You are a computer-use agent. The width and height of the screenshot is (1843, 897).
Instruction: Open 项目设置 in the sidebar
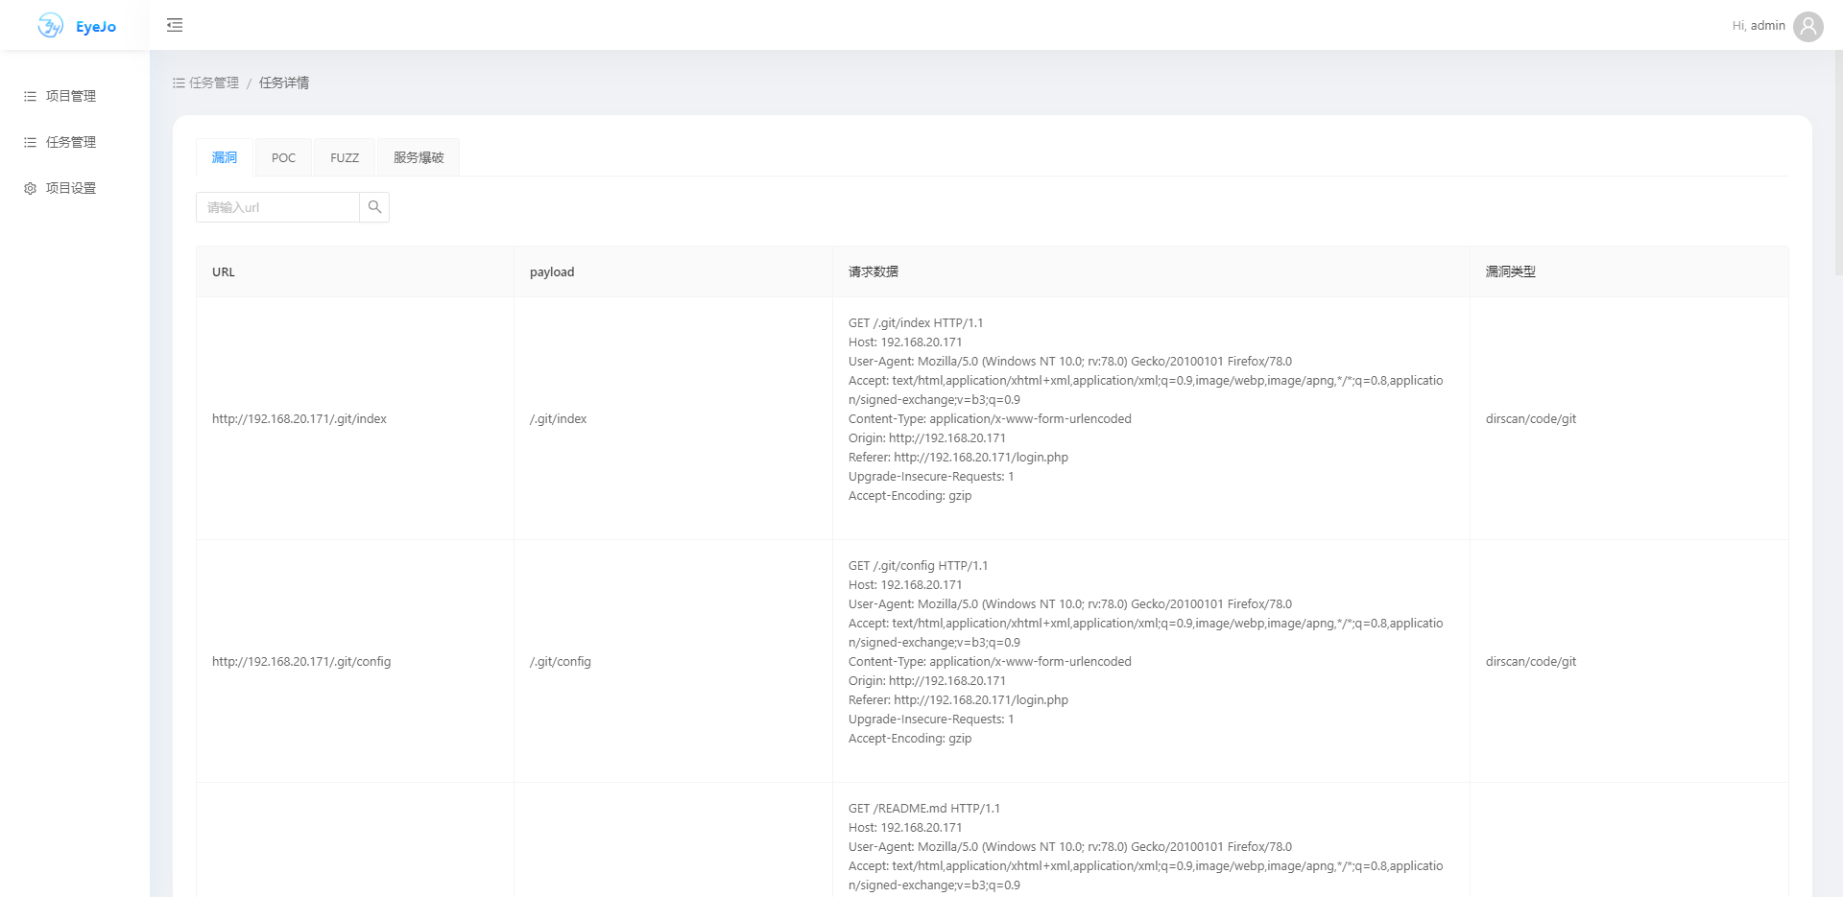coord(71,188)
